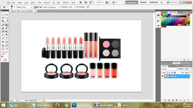Reset to default foreground and background colors
This screenshot has height=108, width=193.
click(x=2, y=56)
